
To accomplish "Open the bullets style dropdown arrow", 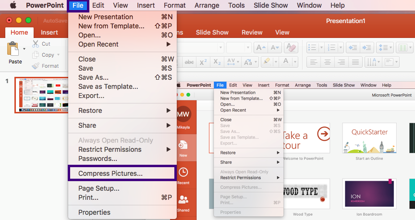I will tap(321, 48).
